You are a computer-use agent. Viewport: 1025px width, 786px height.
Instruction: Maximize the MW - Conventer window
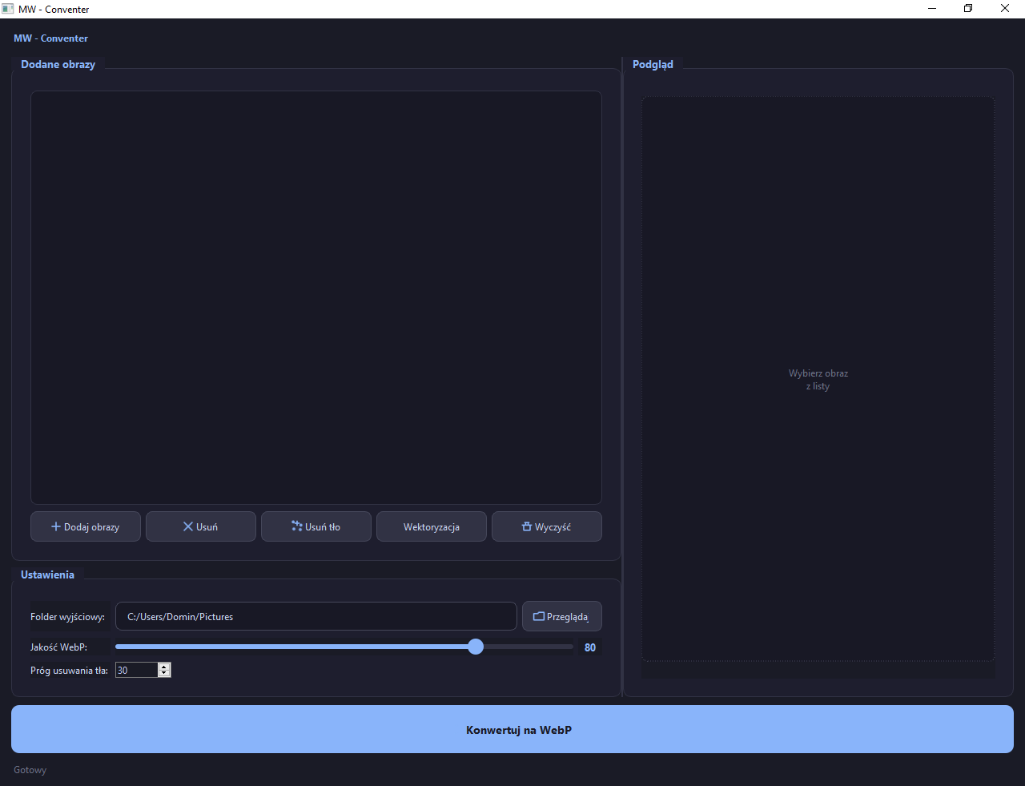(x=968, y=9)
